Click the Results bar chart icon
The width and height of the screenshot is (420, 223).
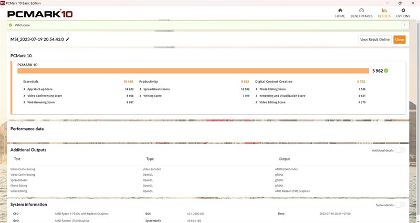point(384,10)
